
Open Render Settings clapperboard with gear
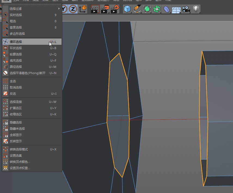pos(115,9)
